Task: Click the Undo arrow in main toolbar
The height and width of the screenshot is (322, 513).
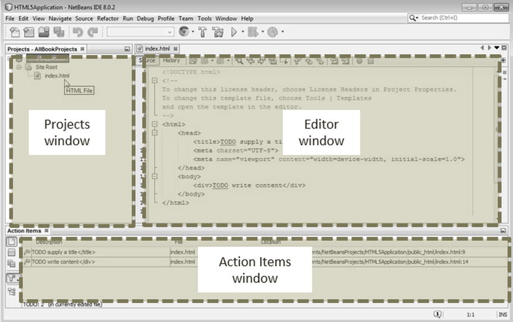Action: point(78,32)
